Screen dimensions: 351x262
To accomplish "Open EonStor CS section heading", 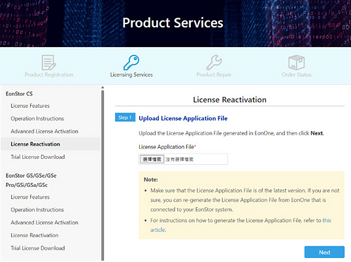I will (19, 93).
